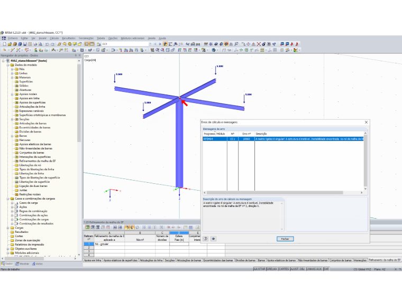Click the eye view icon in error dialog
Viewport: 402px width, 301px height.
coord(213,239)
